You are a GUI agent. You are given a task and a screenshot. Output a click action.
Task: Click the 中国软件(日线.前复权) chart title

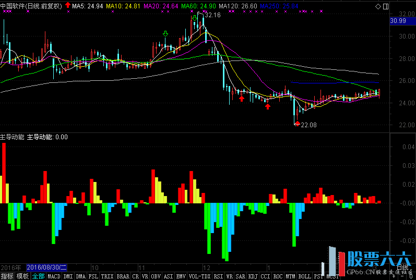pyautogui.click(x=31, y=6)
